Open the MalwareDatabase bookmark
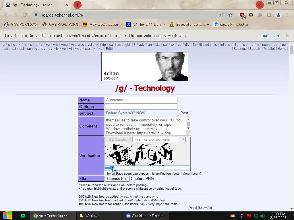 coord(102,25)
